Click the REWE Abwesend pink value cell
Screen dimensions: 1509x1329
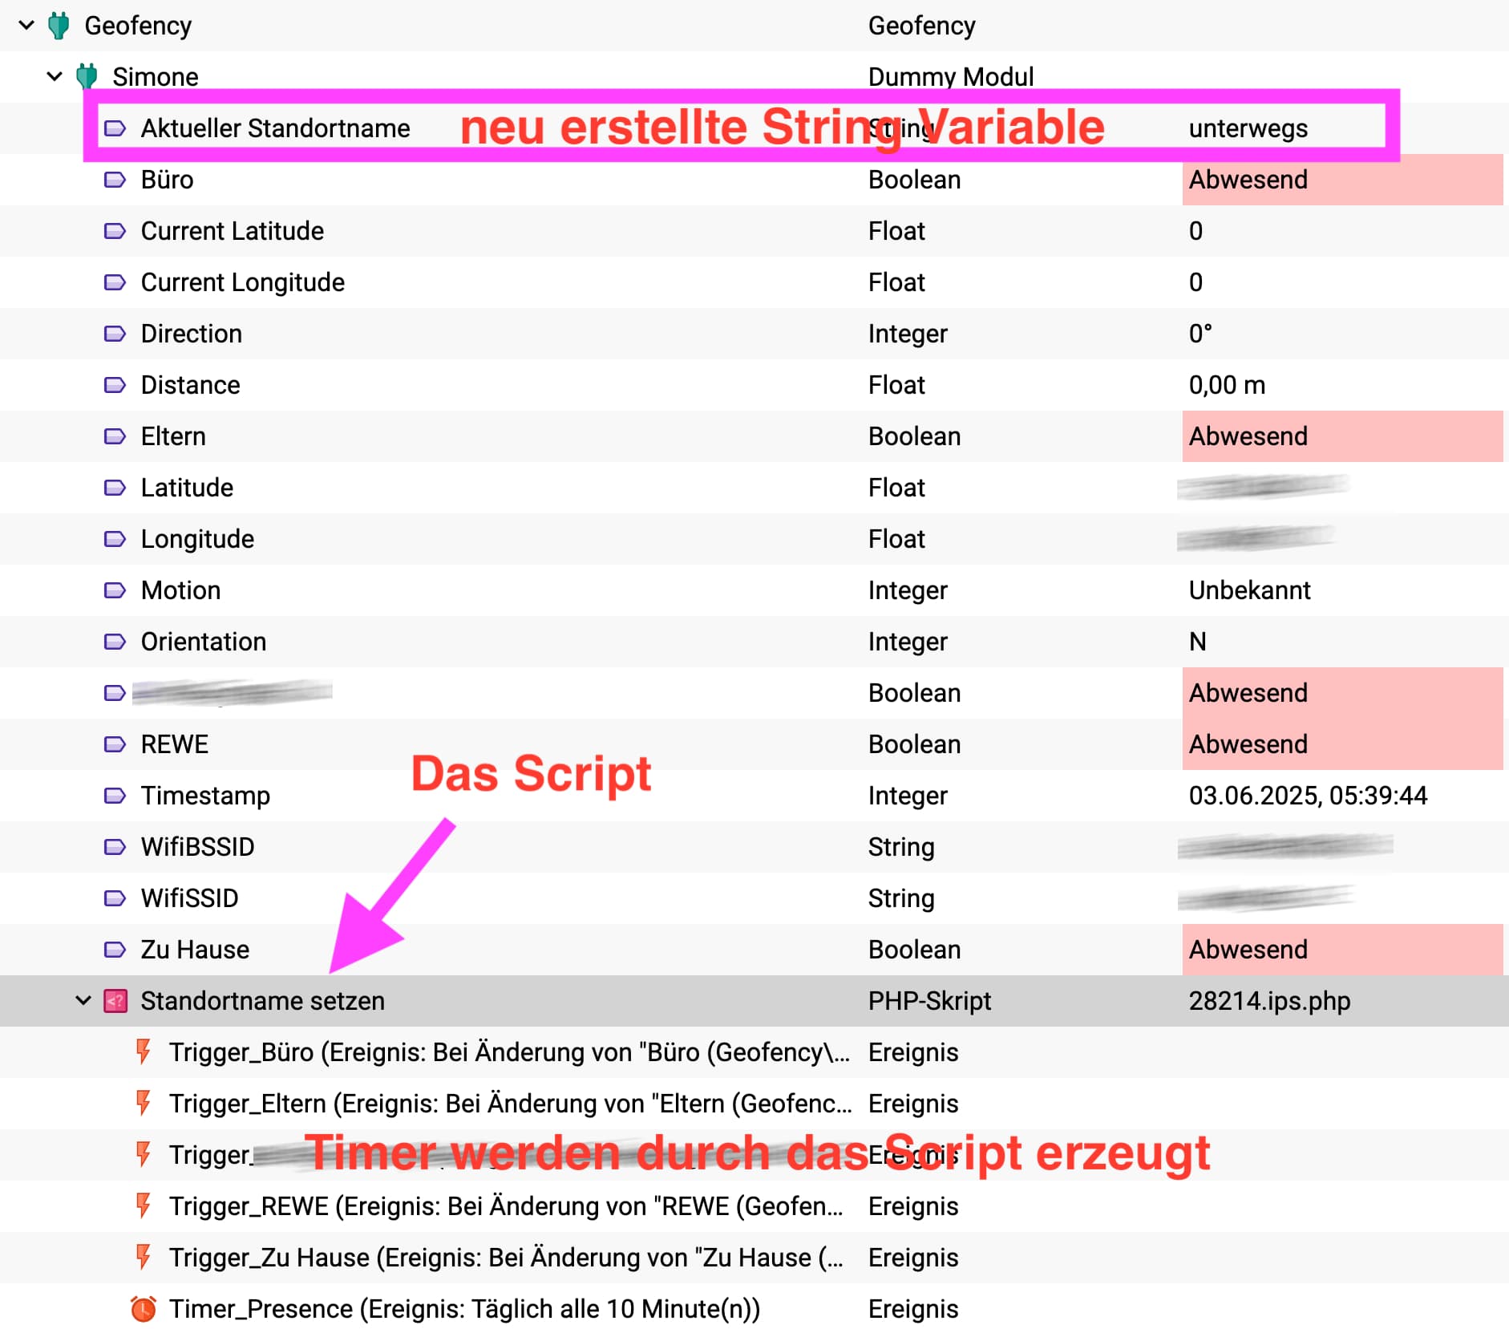tap(1341, 744)
